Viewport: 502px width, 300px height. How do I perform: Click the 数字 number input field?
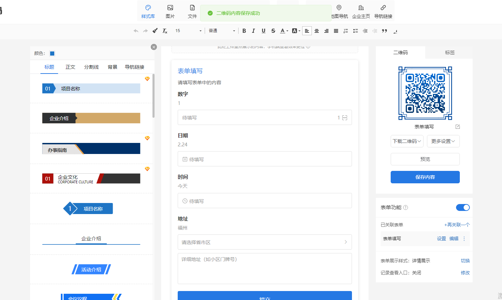tap(264, 117)
